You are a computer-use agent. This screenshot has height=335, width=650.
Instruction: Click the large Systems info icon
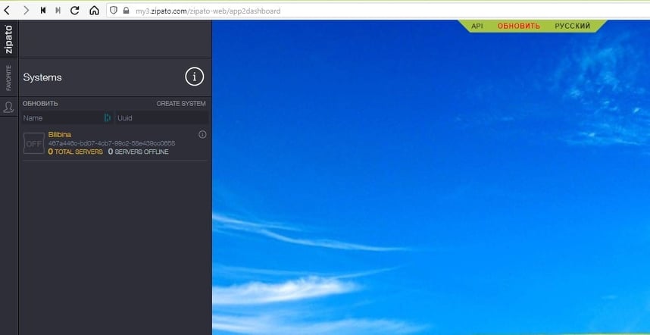pos(195,77)
